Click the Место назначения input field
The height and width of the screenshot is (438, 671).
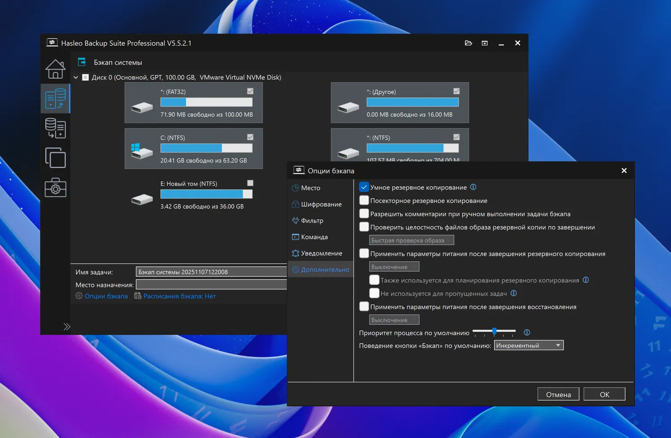(x=211, y=284)
